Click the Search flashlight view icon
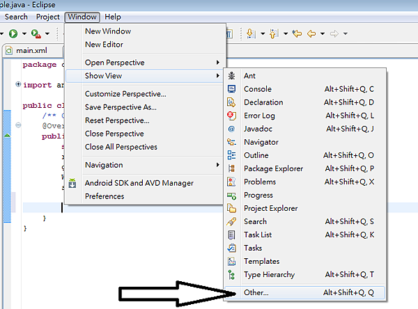This screenshot has width=418, height=309. 231,221
